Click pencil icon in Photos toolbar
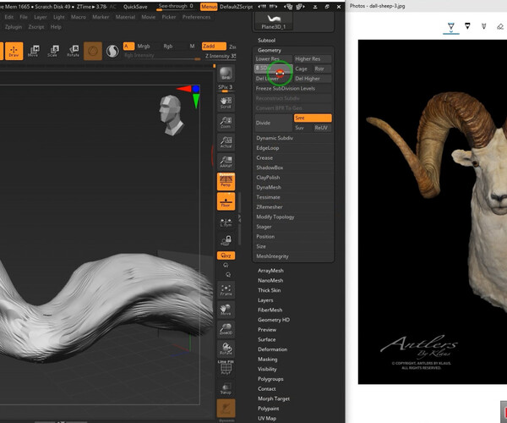This screenshot has height=423, width=507. [483, 26]
